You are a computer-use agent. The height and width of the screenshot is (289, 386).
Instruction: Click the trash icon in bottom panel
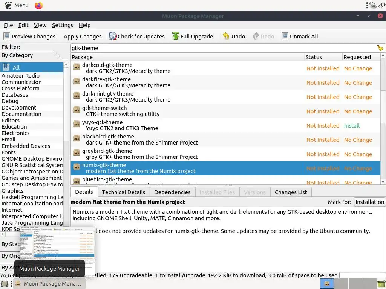pos(381,284)
